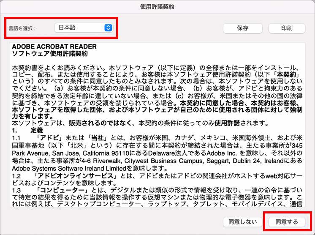Click the ADOBE ACROBAT READER heading
Viewport: 315px width, 235px height.
54,46
